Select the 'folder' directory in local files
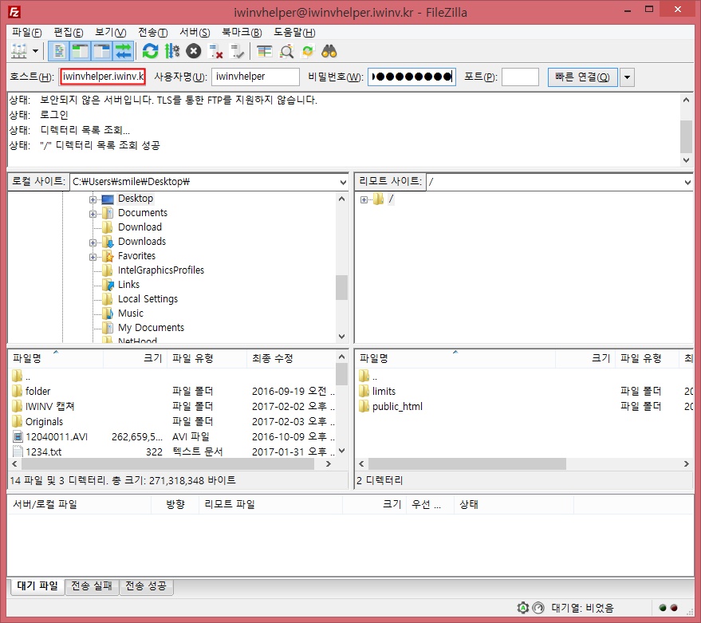Image resolution: width=701 pixels, height=623 pixels. coord(172,392)
